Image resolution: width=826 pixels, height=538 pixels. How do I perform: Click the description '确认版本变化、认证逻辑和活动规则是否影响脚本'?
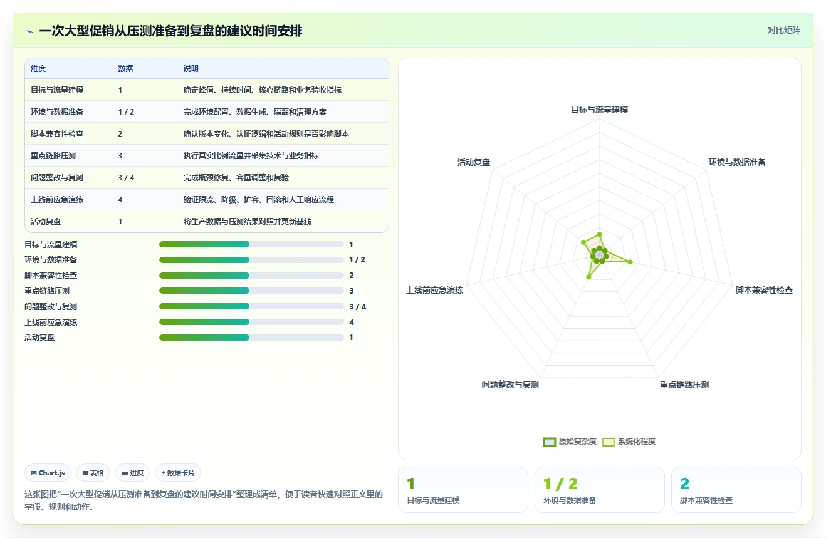[266, 134]
